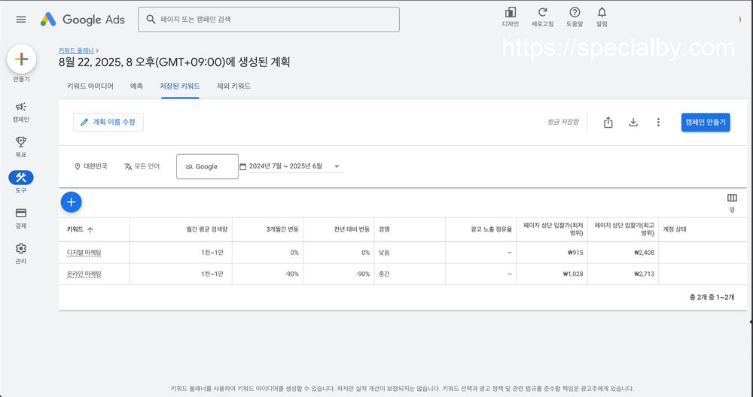Sort by 페이지 상단 입찰가(최저 범위) header

pos(553,229)
